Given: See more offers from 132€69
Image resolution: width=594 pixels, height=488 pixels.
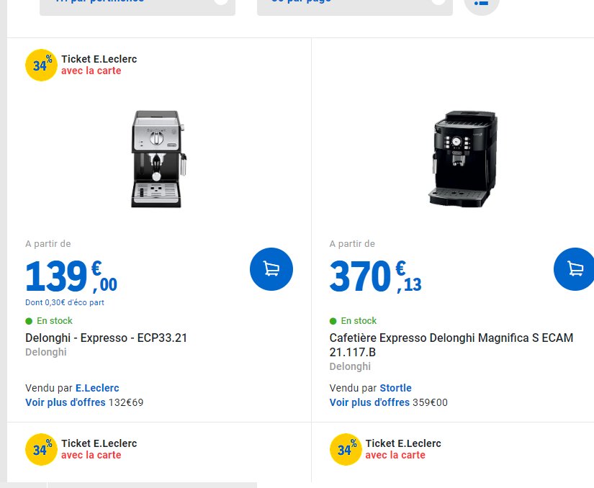Looking at the screenshot, I should pos(65,402).
